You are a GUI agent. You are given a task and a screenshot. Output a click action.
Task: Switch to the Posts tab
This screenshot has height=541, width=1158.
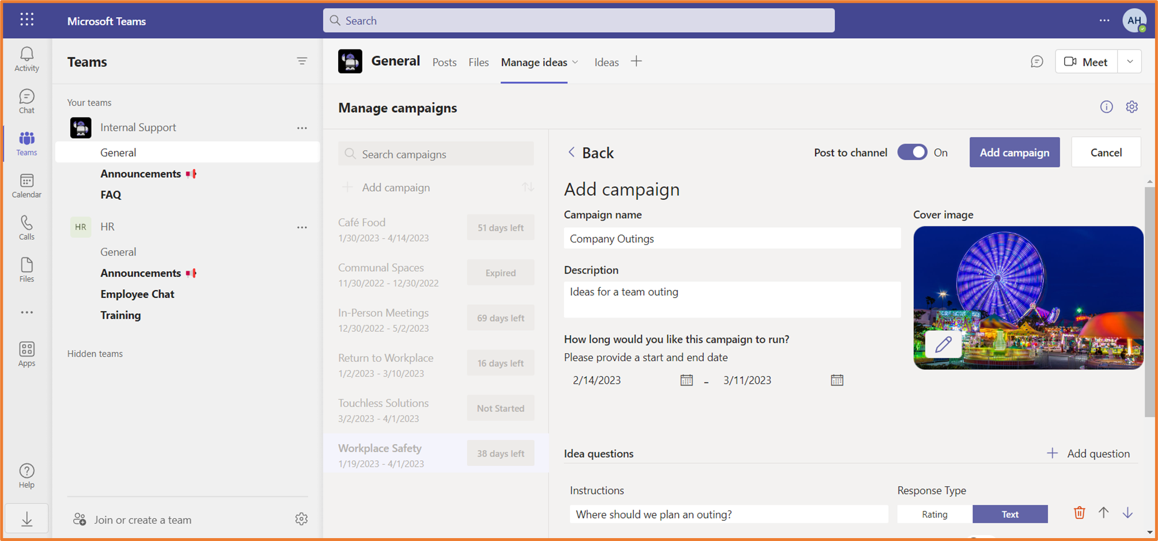444,62
